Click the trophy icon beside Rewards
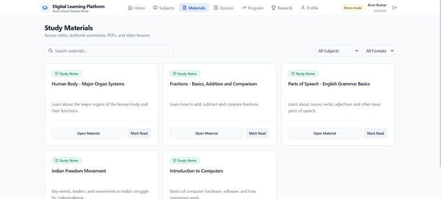The height and width of the screenshot is (199, 441). point(274,8)
